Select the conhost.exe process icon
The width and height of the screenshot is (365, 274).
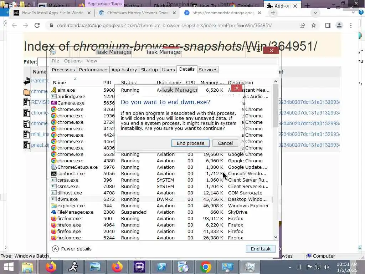54,174
